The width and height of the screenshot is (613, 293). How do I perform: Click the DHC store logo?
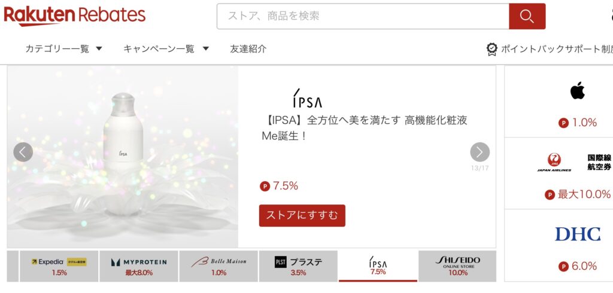(x=577, y=234)
